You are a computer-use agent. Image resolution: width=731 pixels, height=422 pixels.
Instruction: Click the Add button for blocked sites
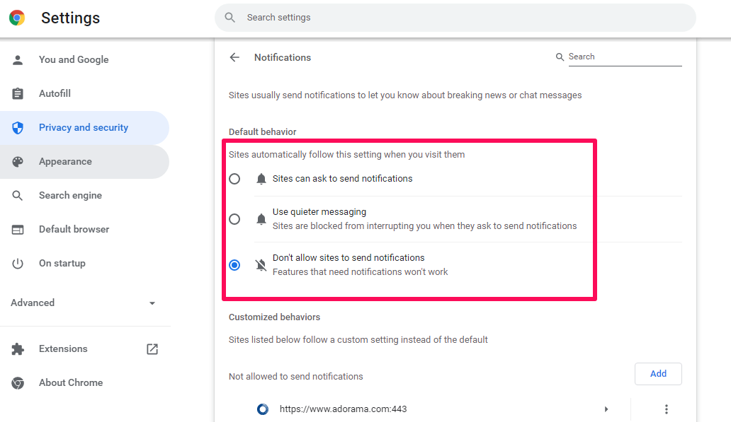(658, 374)
